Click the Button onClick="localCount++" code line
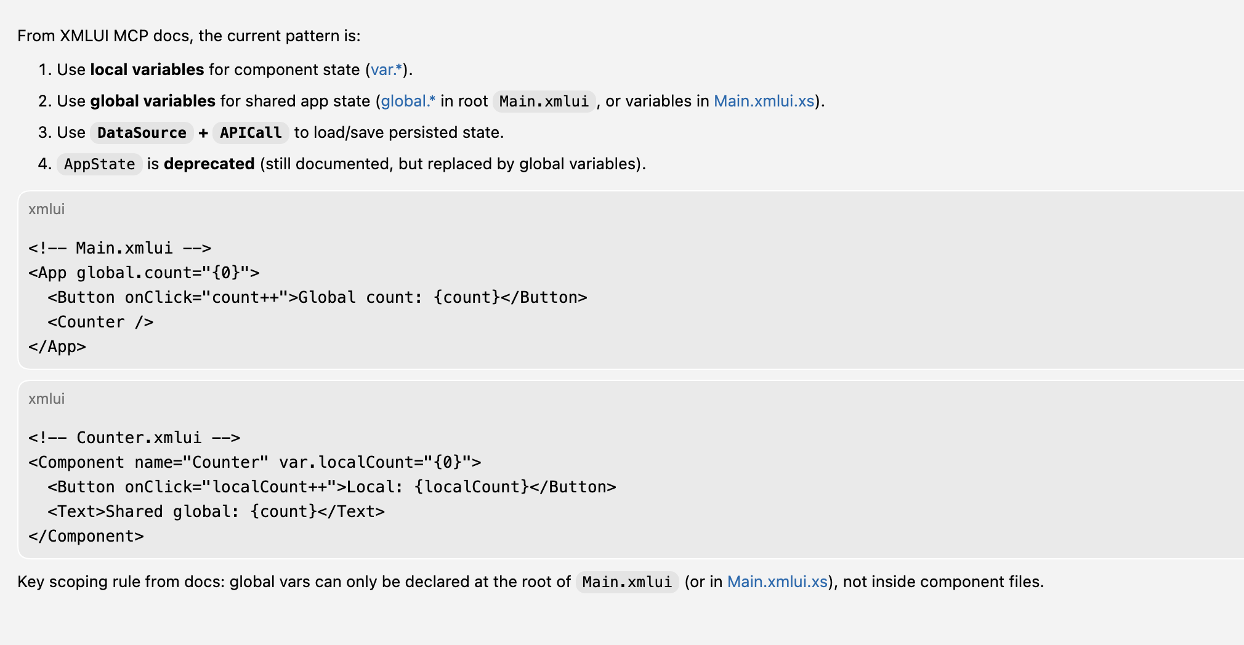The image size is (1244, 645). 331,487
